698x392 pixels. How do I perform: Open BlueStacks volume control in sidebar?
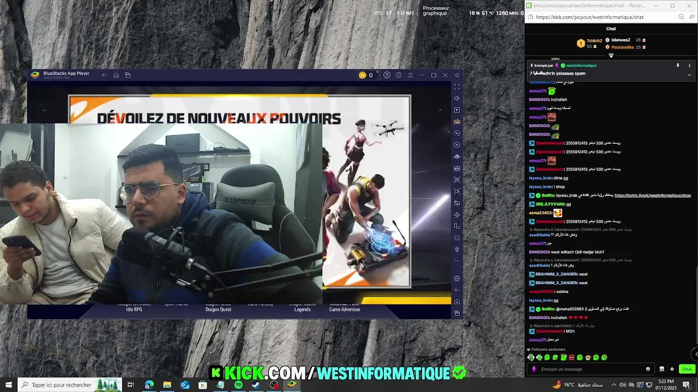coord(457,99)
